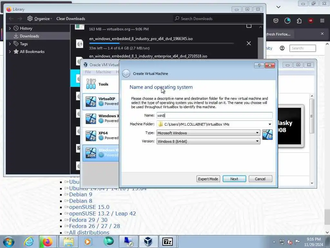
Task: Click the Windows 8 OS icon in dialog
Action: pos(267,135)
